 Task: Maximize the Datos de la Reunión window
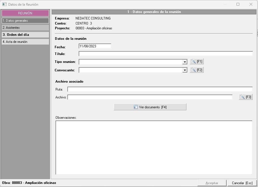[238, 4]
